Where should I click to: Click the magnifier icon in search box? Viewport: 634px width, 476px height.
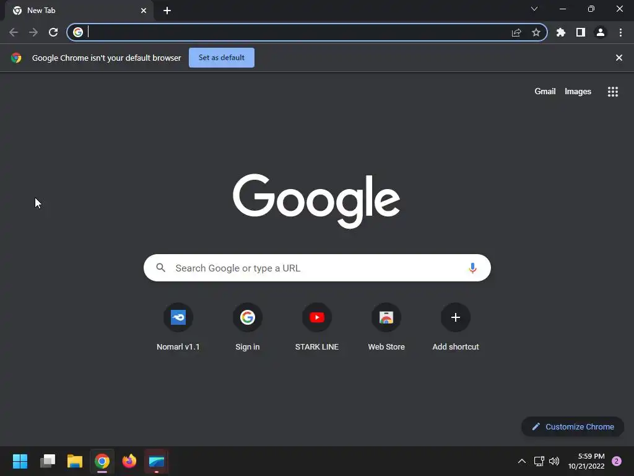click(x=160, y=268)
